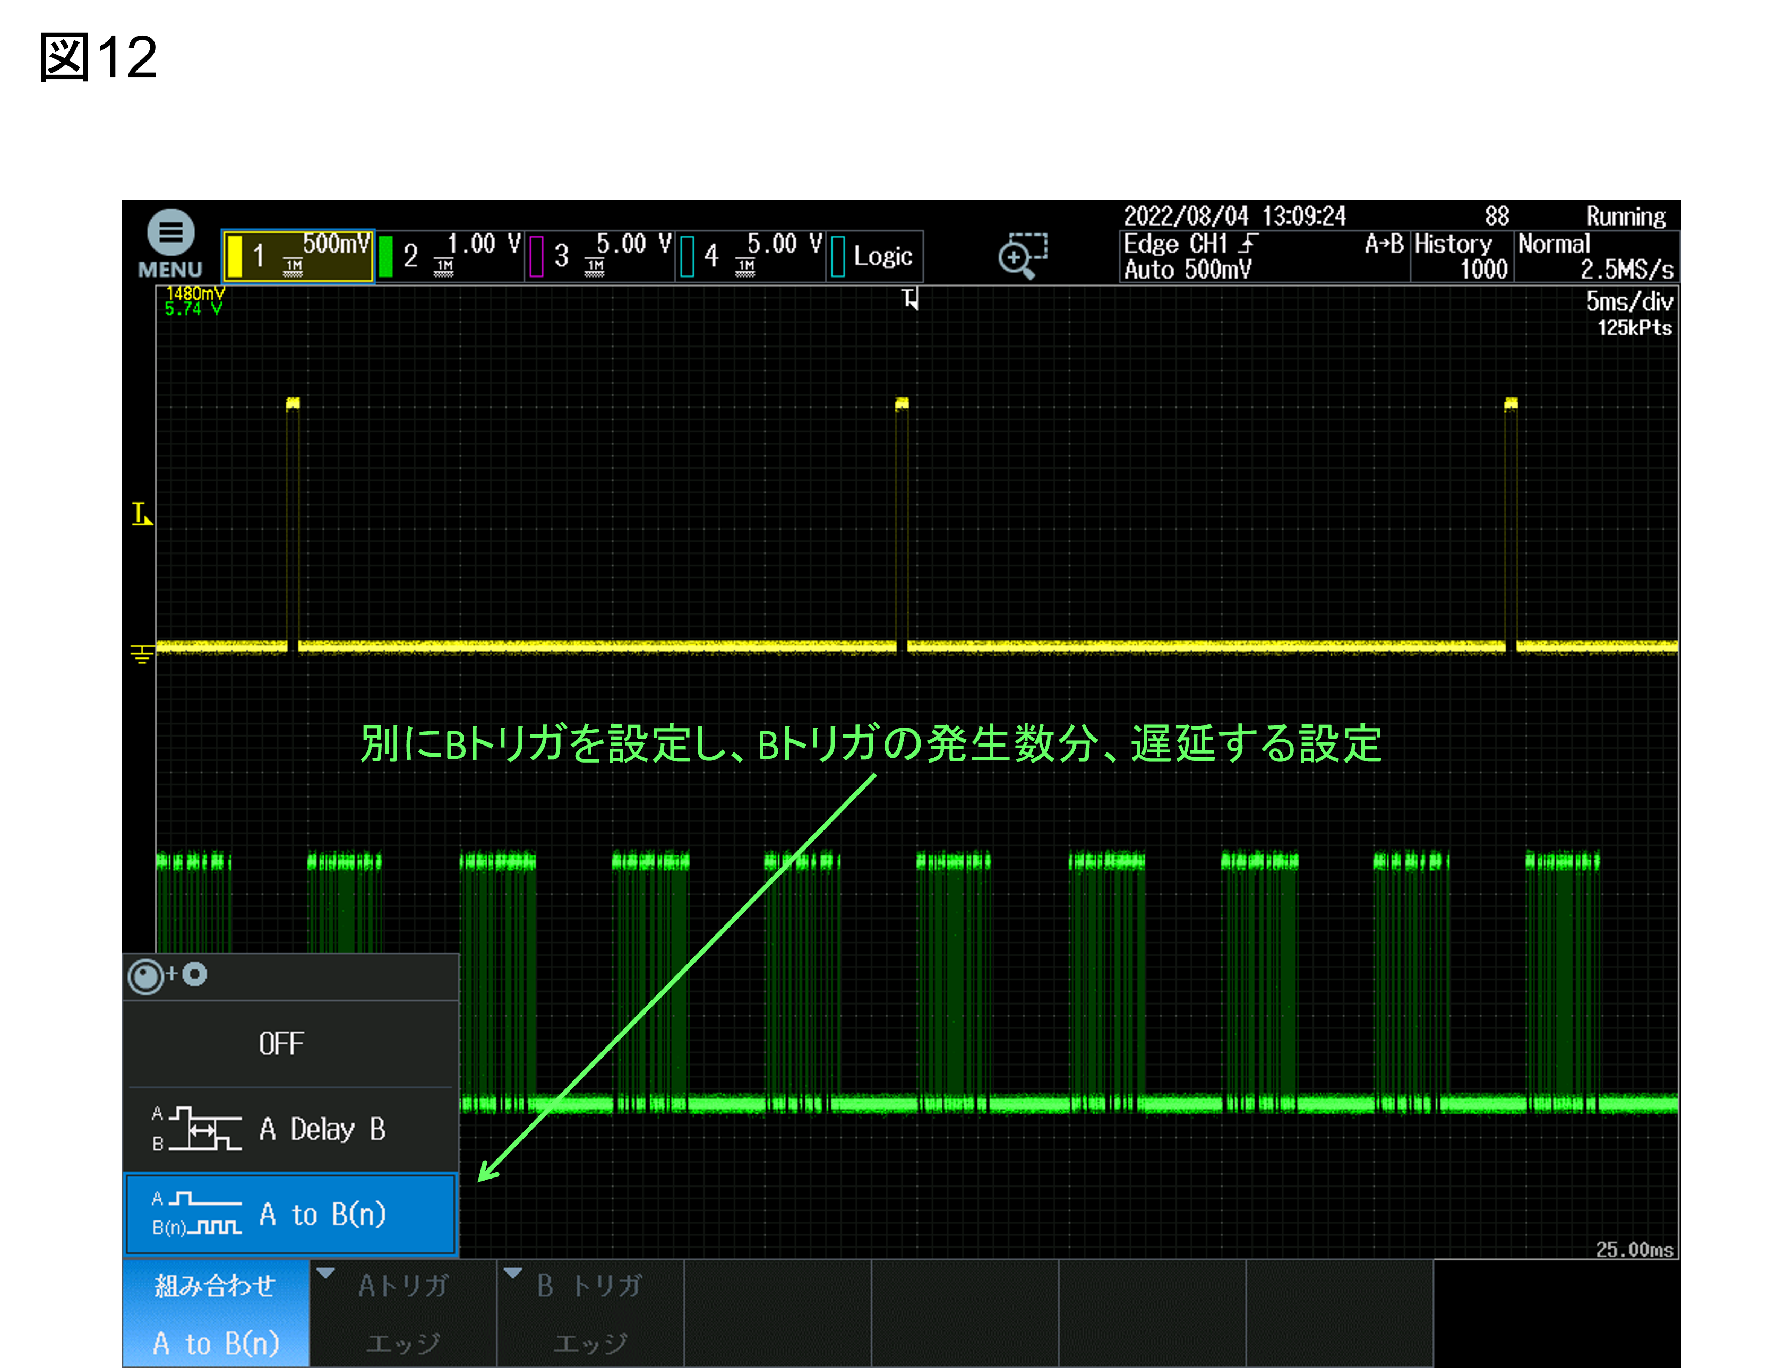Click the trigger position marker at top

pos(910,299)
